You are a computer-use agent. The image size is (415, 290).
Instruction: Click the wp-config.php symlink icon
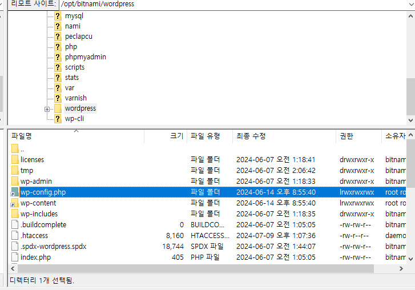(x=15, y=192)
